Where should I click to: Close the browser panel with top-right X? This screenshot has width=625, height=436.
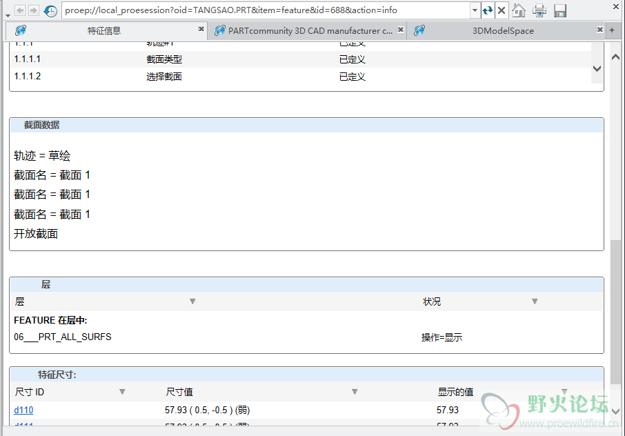click(616, 6)
